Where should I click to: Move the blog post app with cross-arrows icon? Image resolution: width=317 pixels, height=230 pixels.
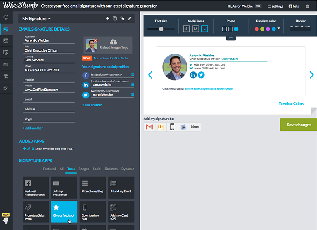[25, 149]
